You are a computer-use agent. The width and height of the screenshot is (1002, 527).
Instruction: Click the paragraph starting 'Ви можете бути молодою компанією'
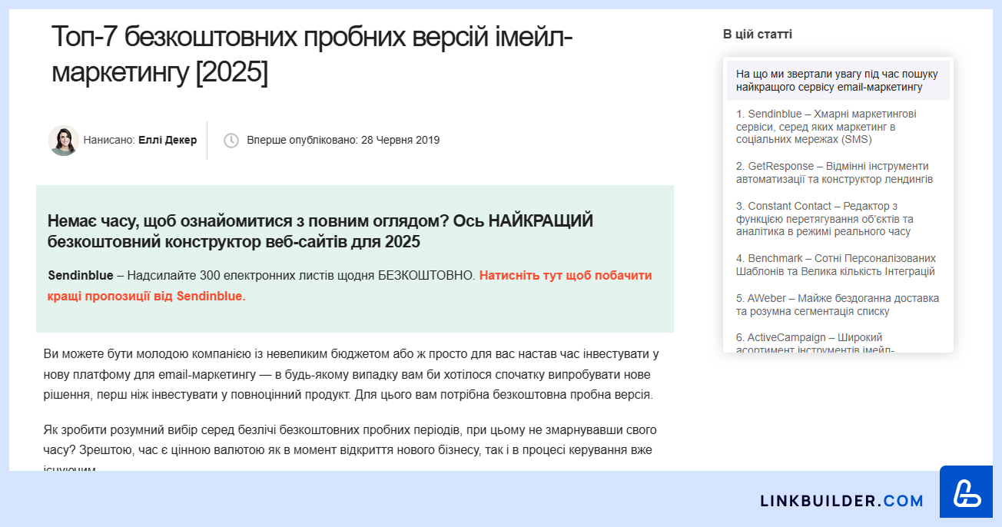coord(352,375)
